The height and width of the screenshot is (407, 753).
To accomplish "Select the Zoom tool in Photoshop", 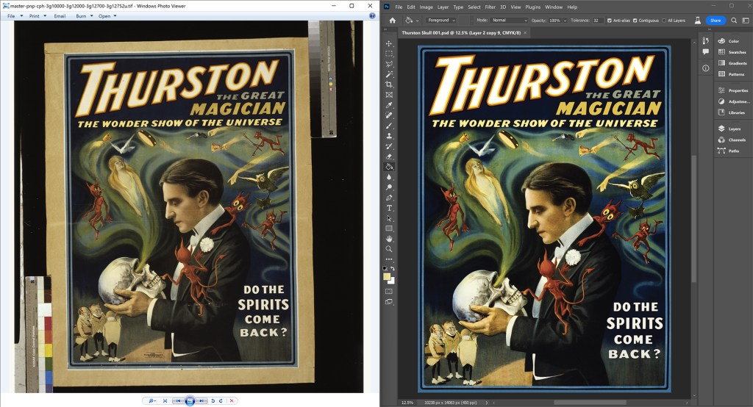I will pyautogui.click(x=389, y=249).
